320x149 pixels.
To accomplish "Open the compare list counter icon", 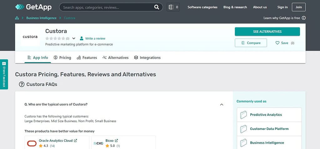I will point(173,7).
